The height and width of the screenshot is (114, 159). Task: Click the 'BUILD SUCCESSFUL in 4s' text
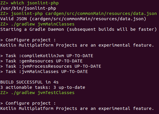pyautogui.click(x=29, y=82)
